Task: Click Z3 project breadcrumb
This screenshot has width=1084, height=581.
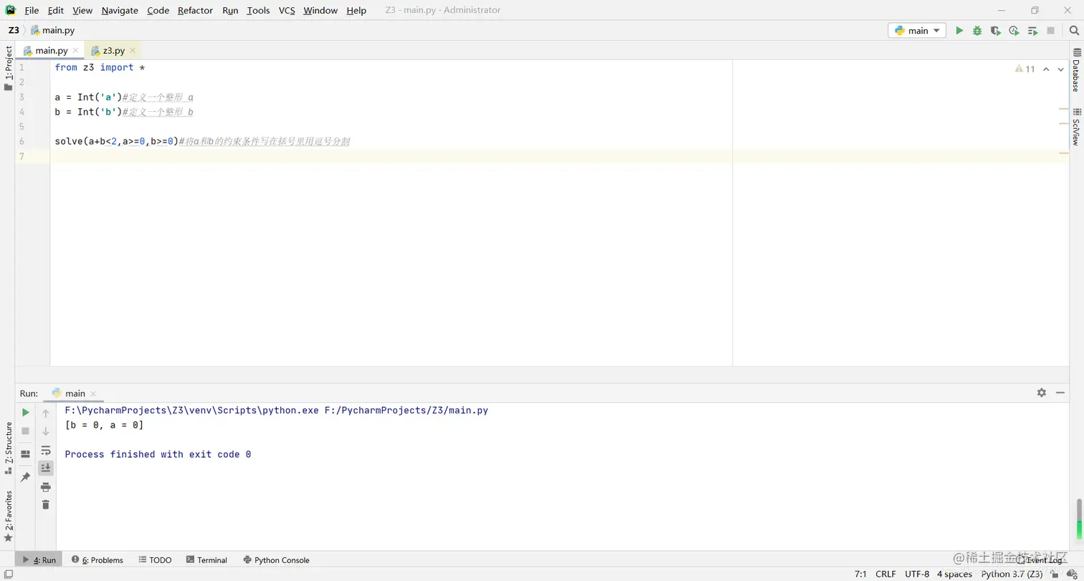Action: [14, 30]
